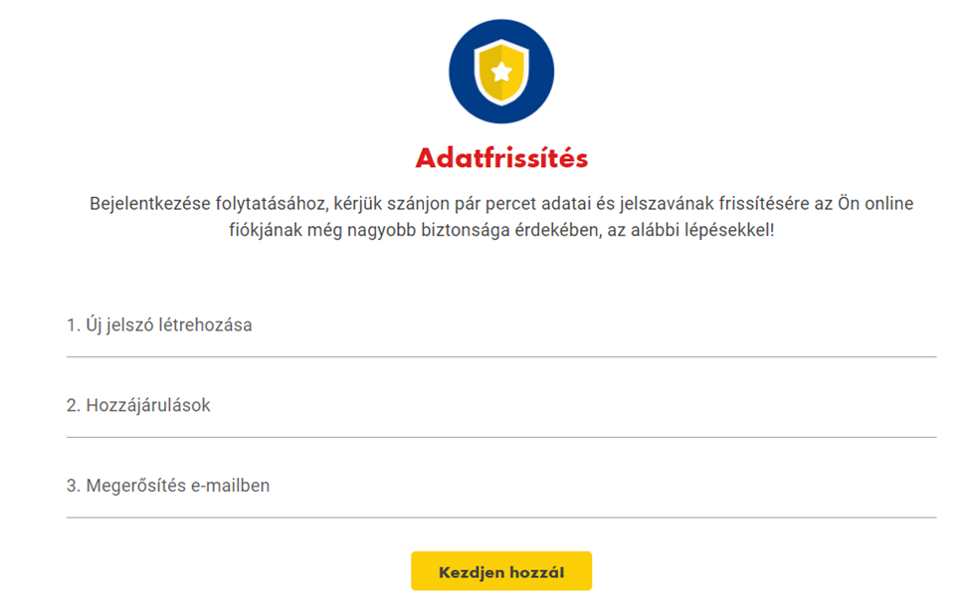Click the number 1 of the first step
This screenshot has height=615, width=970.
pyautogui.click(x=71, y=324)
